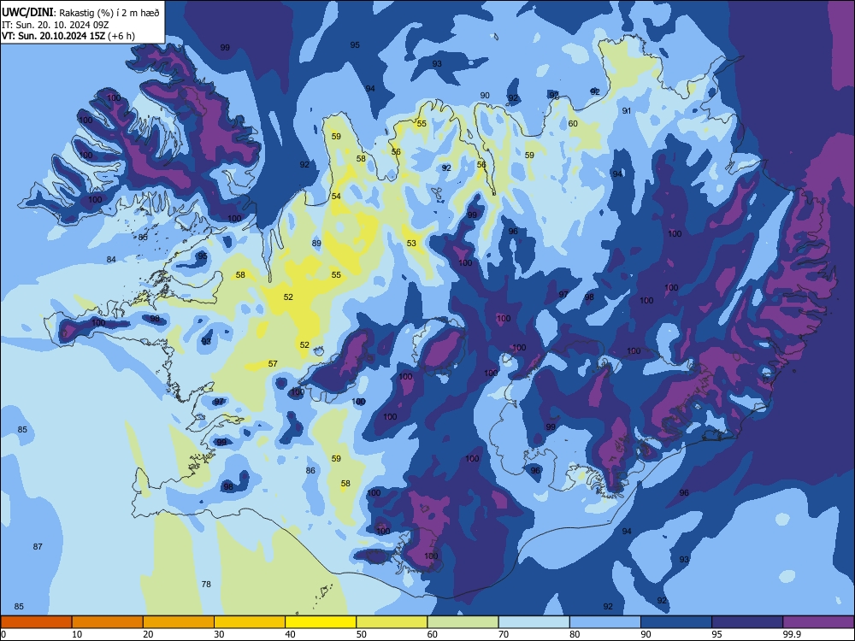
Task: Select the purple above-99.9 legend swatch
Action: click(818, 622)
